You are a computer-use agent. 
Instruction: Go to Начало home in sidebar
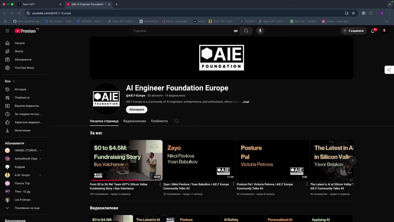pos(25,43)
